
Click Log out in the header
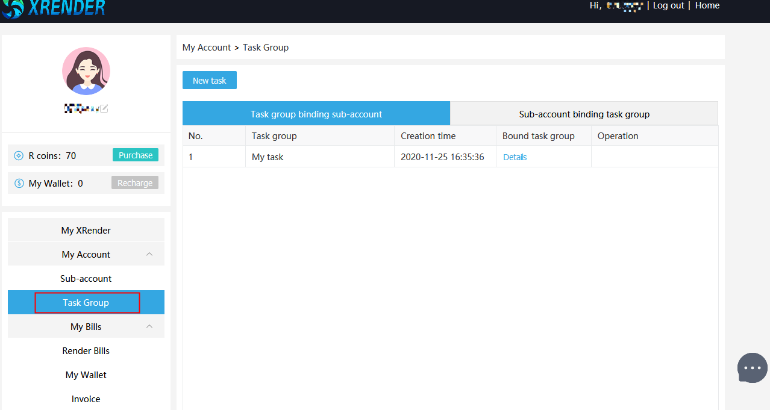[668, 5]
